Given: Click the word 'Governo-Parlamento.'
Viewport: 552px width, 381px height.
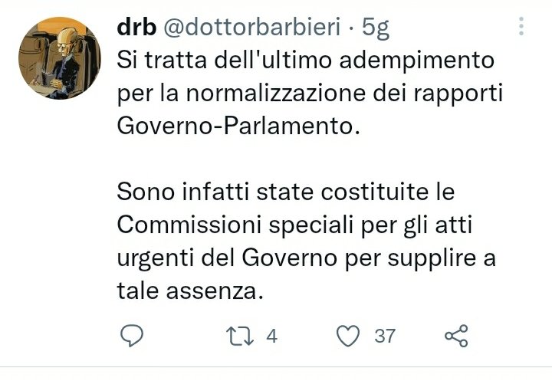Looking at the screenshot, I should click(x=238, y=126).
